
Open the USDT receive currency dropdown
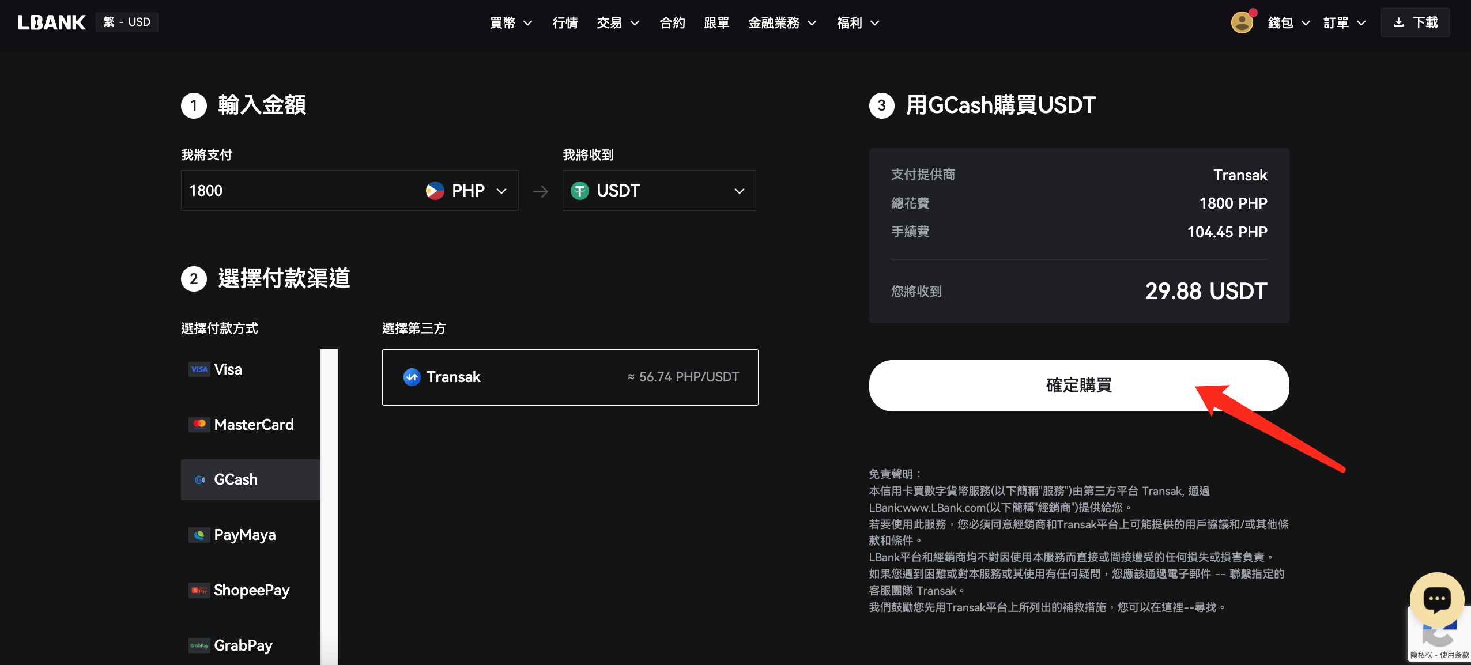[659, 191]
